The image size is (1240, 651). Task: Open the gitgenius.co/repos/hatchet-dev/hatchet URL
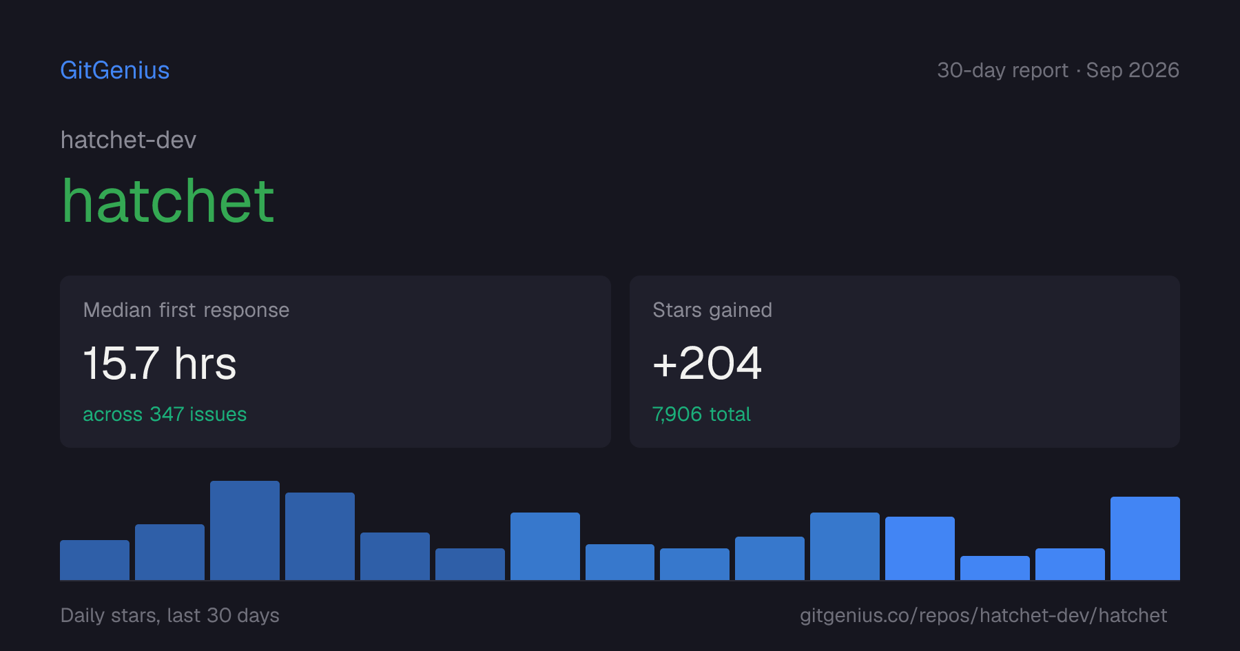coord(983,615)
